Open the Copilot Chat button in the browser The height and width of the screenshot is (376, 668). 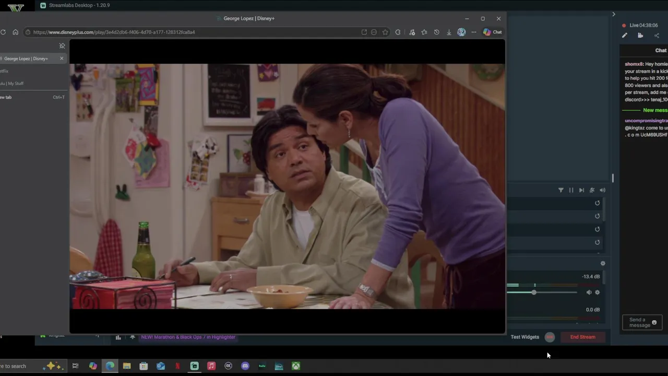[x=493, y=32]
